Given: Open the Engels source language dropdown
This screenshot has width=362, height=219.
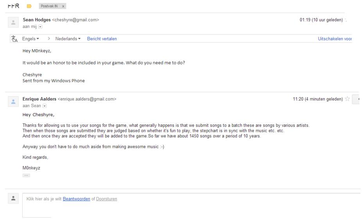Looking at the screenshot, I should tap(30, 39).
